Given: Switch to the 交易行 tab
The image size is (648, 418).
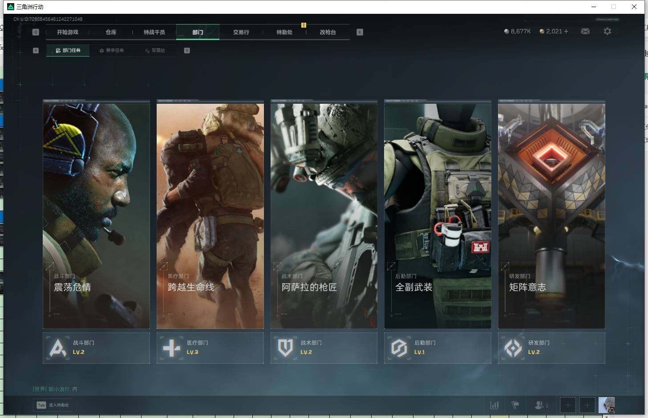Looking at the screenshot, I should click(241, 32).
